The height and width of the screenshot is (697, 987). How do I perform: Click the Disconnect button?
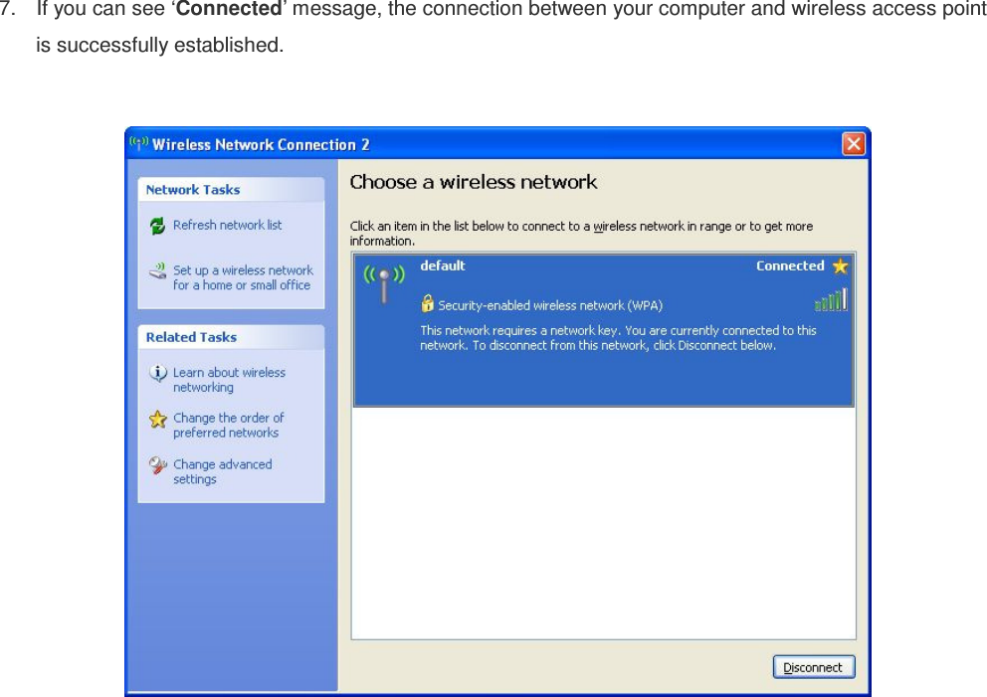(x=814, y=666)
